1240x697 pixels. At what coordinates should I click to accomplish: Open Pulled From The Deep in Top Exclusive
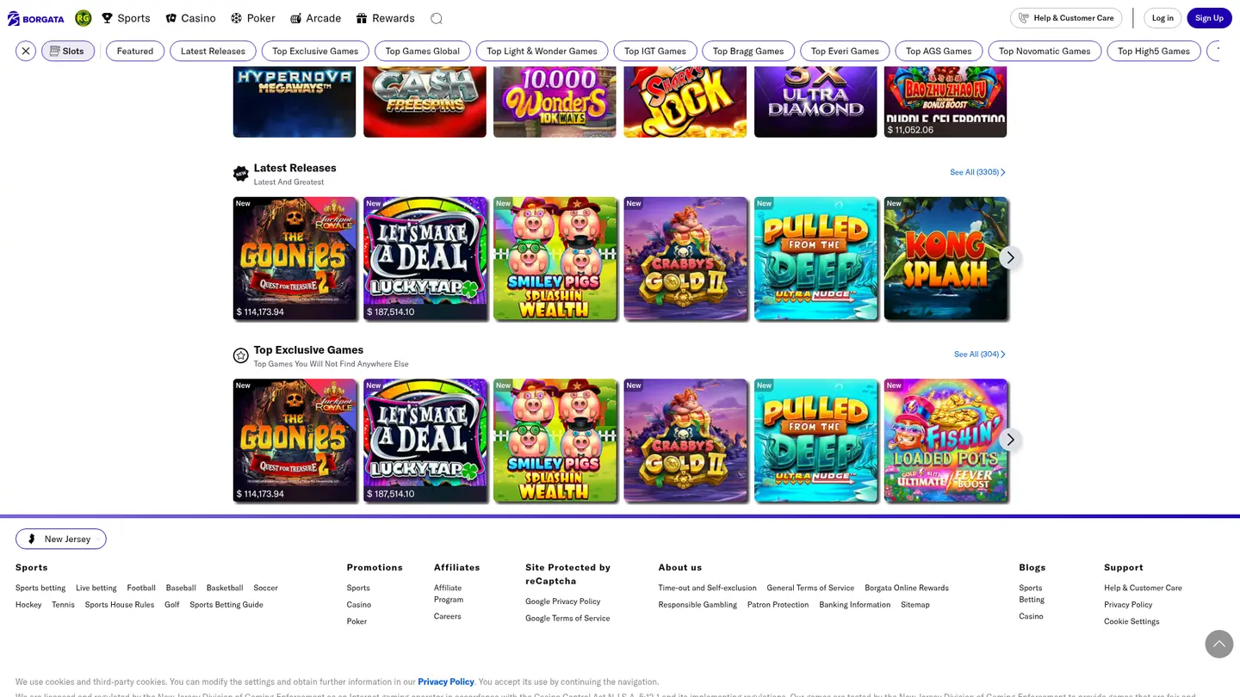[x=815, y=441]
